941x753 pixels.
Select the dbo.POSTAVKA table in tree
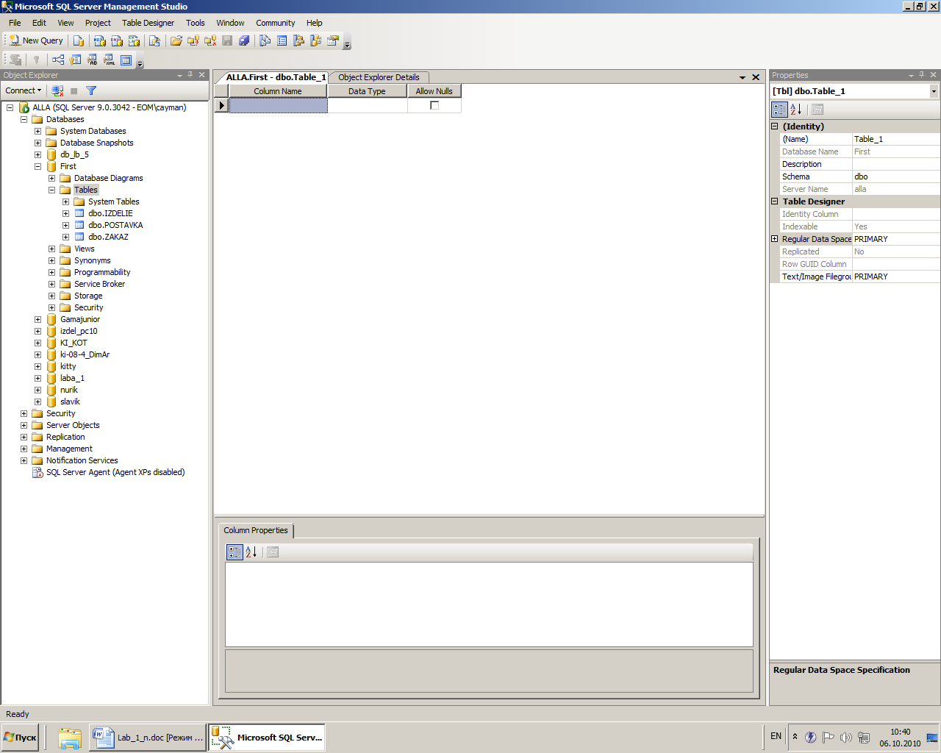point(115,225)
